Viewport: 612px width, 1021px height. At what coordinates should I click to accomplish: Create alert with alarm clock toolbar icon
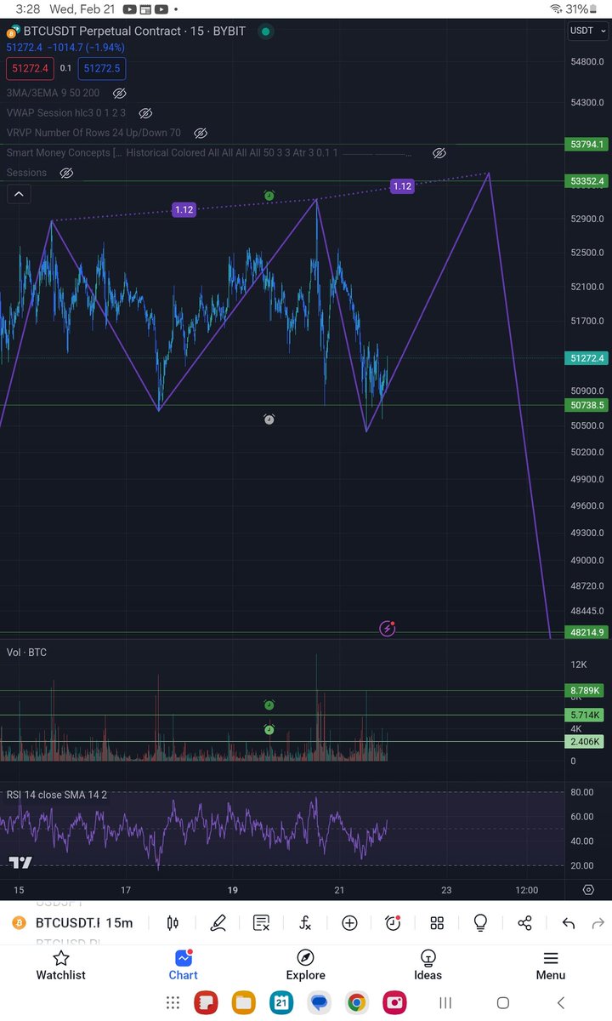[393, 923]
